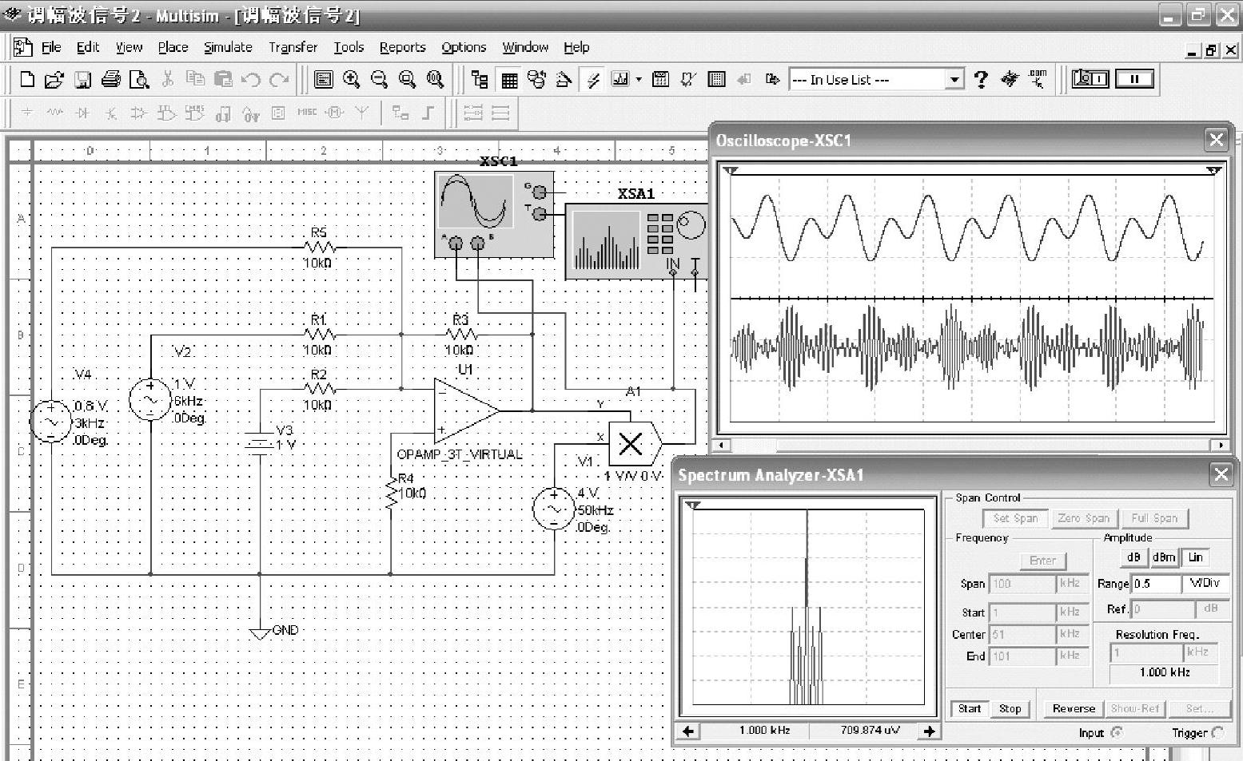This screenshot has height=761, width=1243.
Task: Open the Simulate menu
Action: point(228,47)
